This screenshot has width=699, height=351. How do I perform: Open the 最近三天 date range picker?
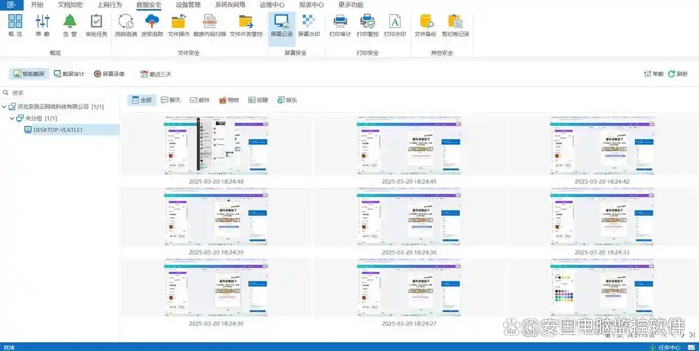(x=156, y=74)
